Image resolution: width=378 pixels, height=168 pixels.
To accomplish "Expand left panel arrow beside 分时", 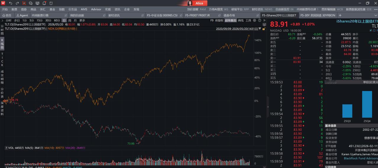I will 2,20.
